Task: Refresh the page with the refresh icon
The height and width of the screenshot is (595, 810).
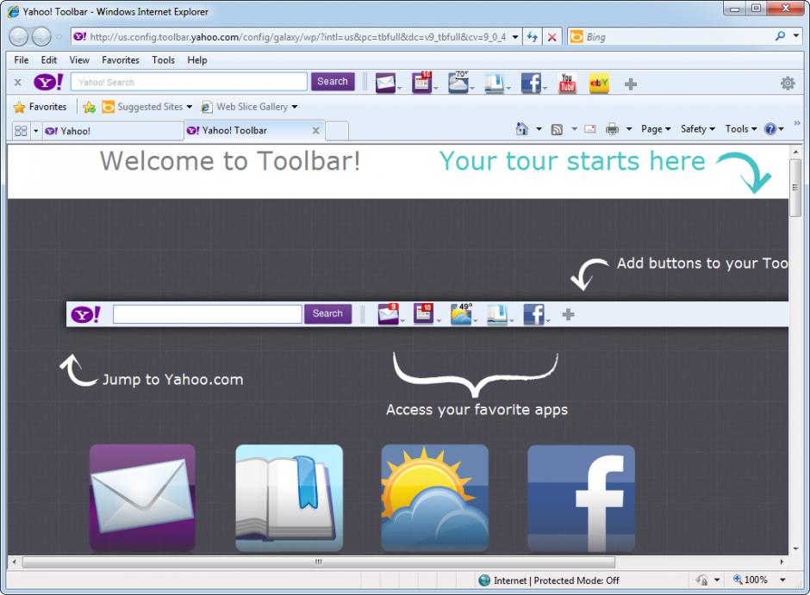Action: coord(532,37)
